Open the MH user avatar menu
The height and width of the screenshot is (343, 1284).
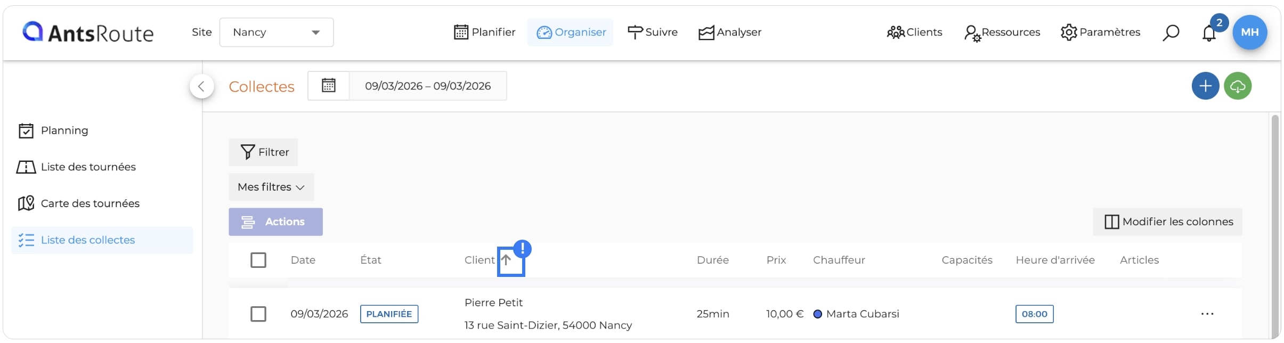1249,32
